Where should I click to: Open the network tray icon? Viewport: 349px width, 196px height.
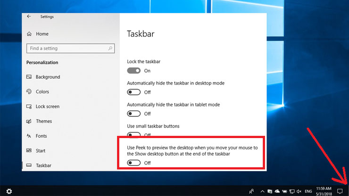click(x=292, y=191)
